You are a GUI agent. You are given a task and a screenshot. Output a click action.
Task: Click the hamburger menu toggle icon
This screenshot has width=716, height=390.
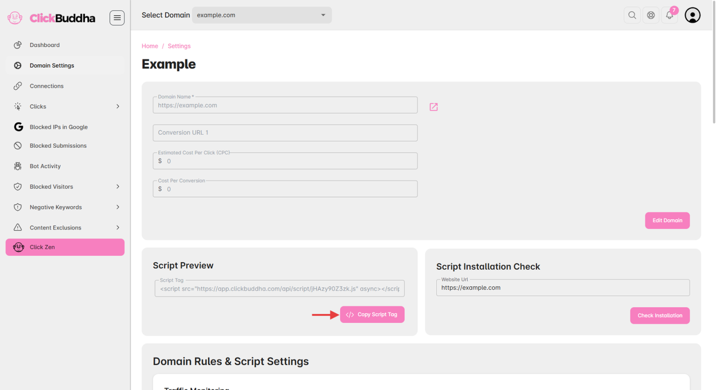tap(117, 18)
